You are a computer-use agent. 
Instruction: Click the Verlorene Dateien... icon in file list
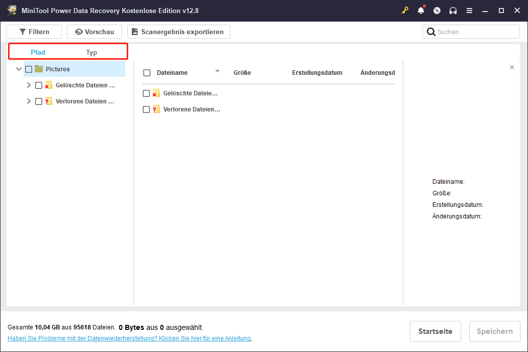tap(156, 109)
